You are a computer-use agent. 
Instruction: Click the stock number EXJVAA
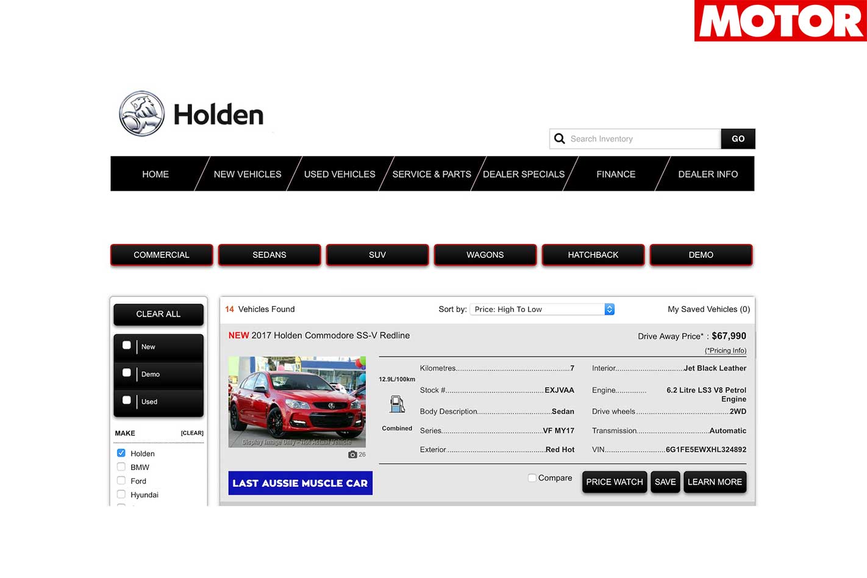click(559, 390)
